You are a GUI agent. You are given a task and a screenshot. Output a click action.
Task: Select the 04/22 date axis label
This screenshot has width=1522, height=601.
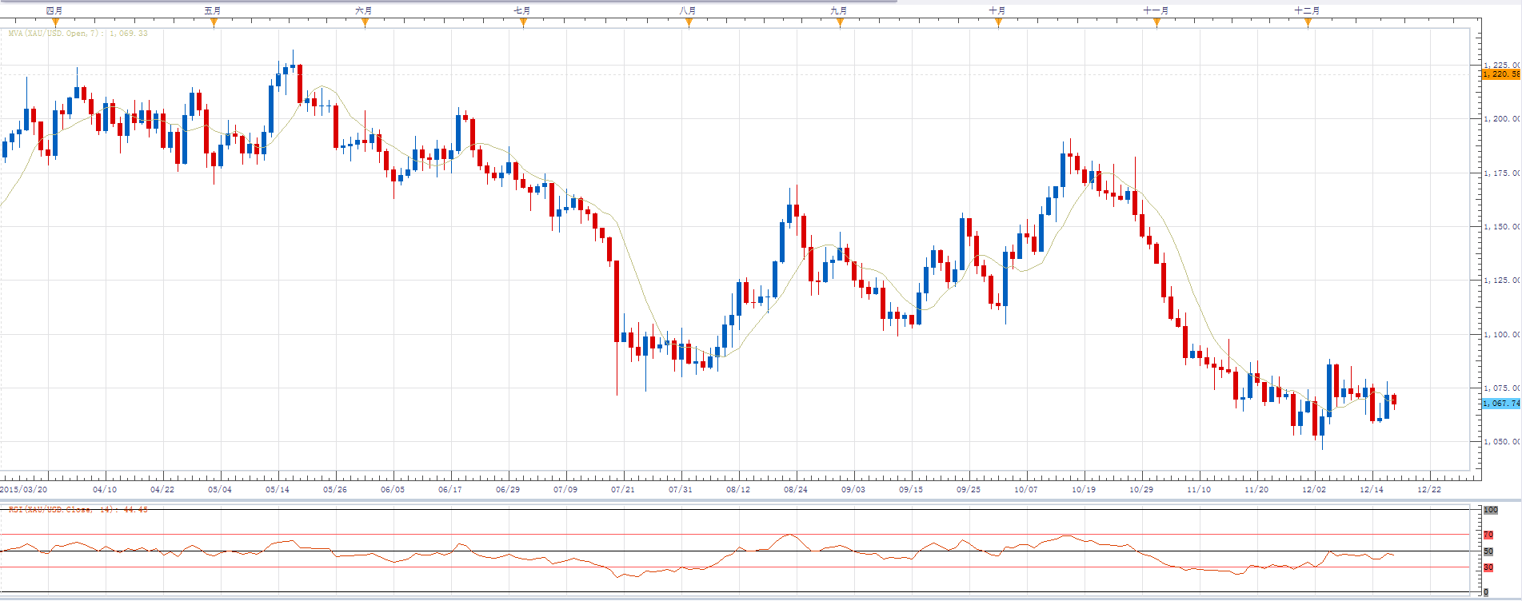pyautogui.click(x=162, y=489)
